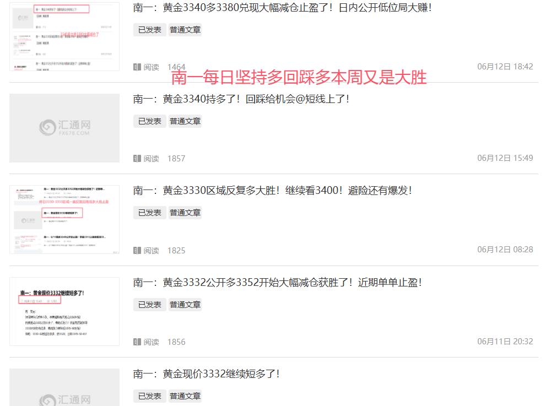
Task: Click the read count 1825
Action: click(x=176, y=250)
